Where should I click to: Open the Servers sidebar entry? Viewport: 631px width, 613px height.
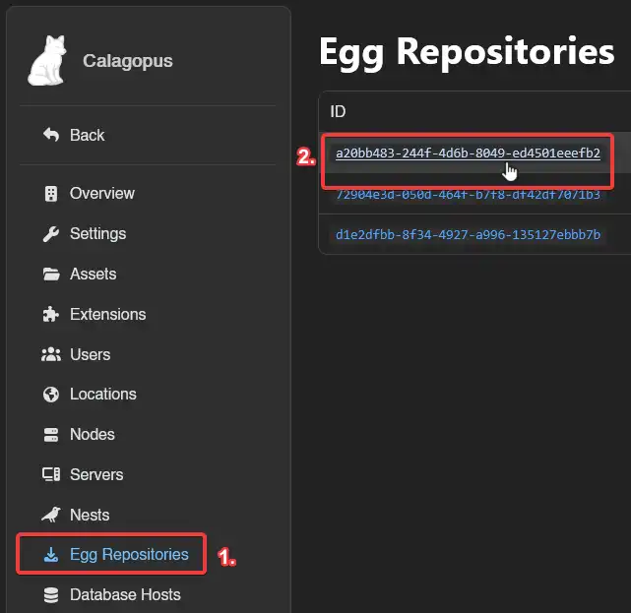point(96,474)
